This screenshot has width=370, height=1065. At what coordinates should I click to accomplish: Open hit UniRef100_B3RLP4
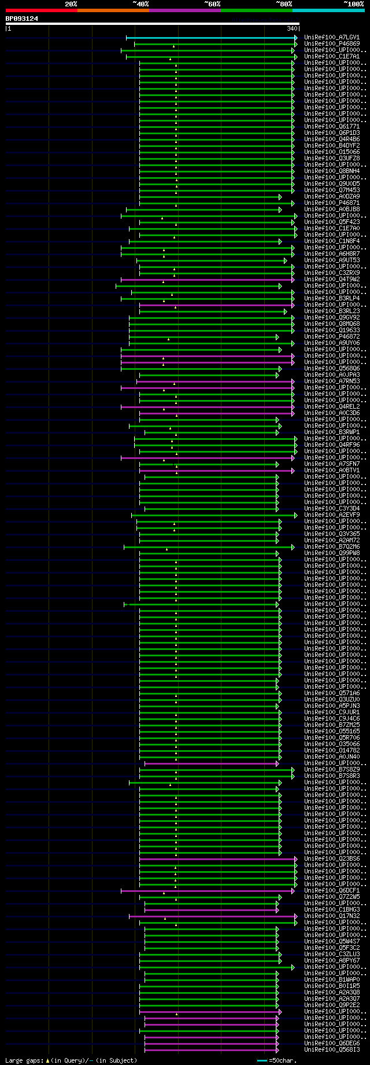(x=332, y=299)
